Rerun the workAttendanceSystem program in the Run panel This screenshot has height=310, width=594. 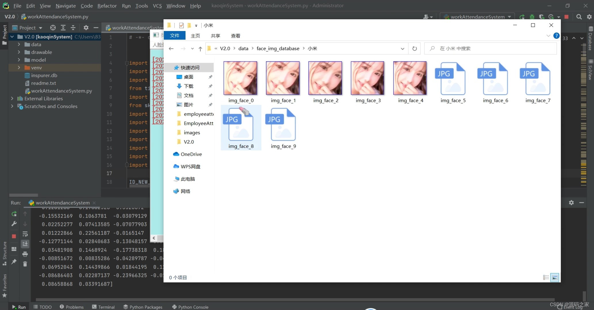pyautogui.click(x=14, y=214)
